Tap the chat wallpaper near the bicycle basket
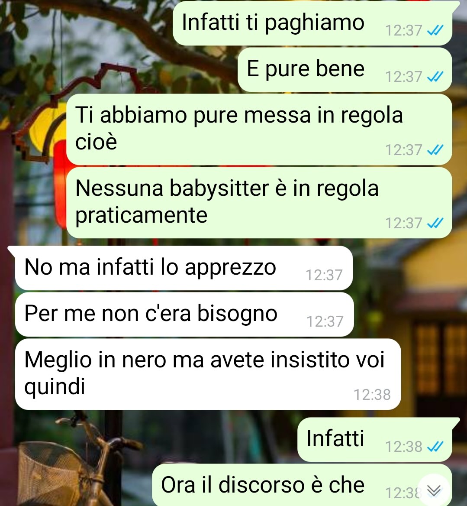Screen dimensions: 467x506 [48, 468]
